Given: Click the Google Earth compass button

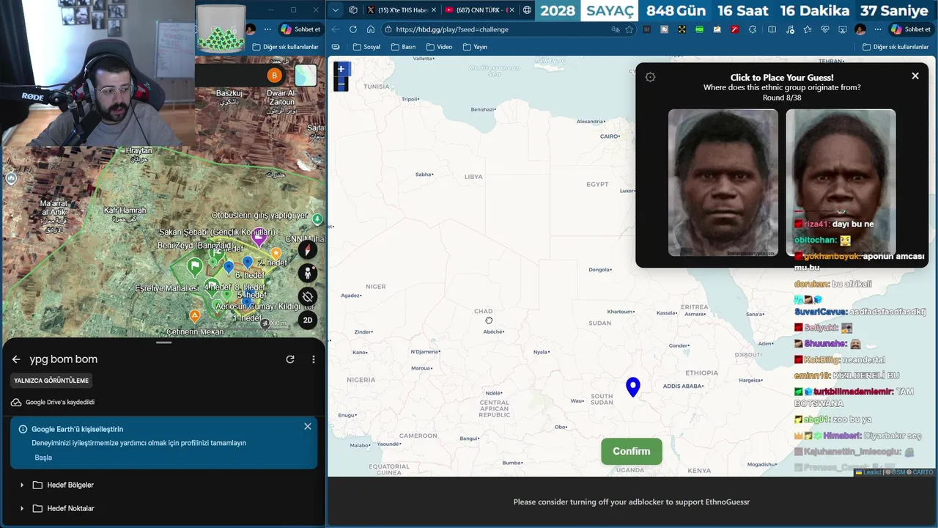Looking at the screenshot, I should pos(308,249).
